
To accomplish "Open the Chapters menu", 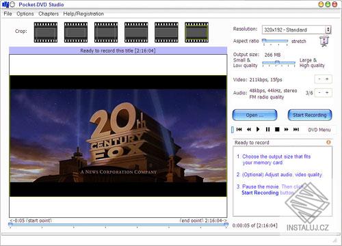I will [x=49, y=14].
